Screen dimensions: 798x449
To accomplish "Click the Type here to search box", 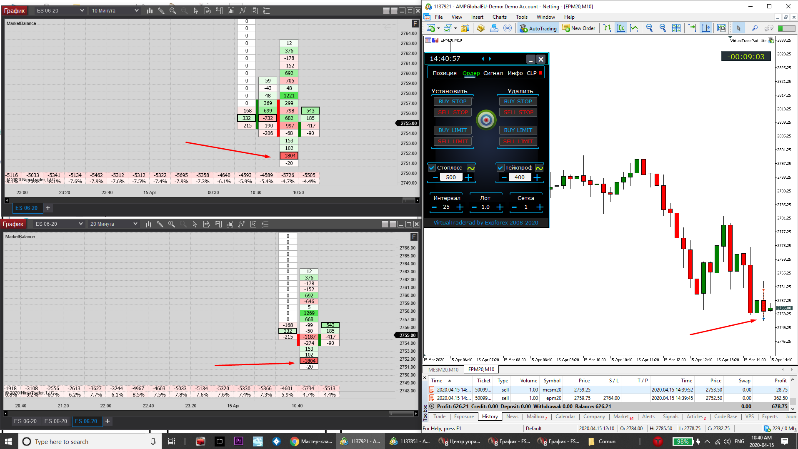I will 90,442.
